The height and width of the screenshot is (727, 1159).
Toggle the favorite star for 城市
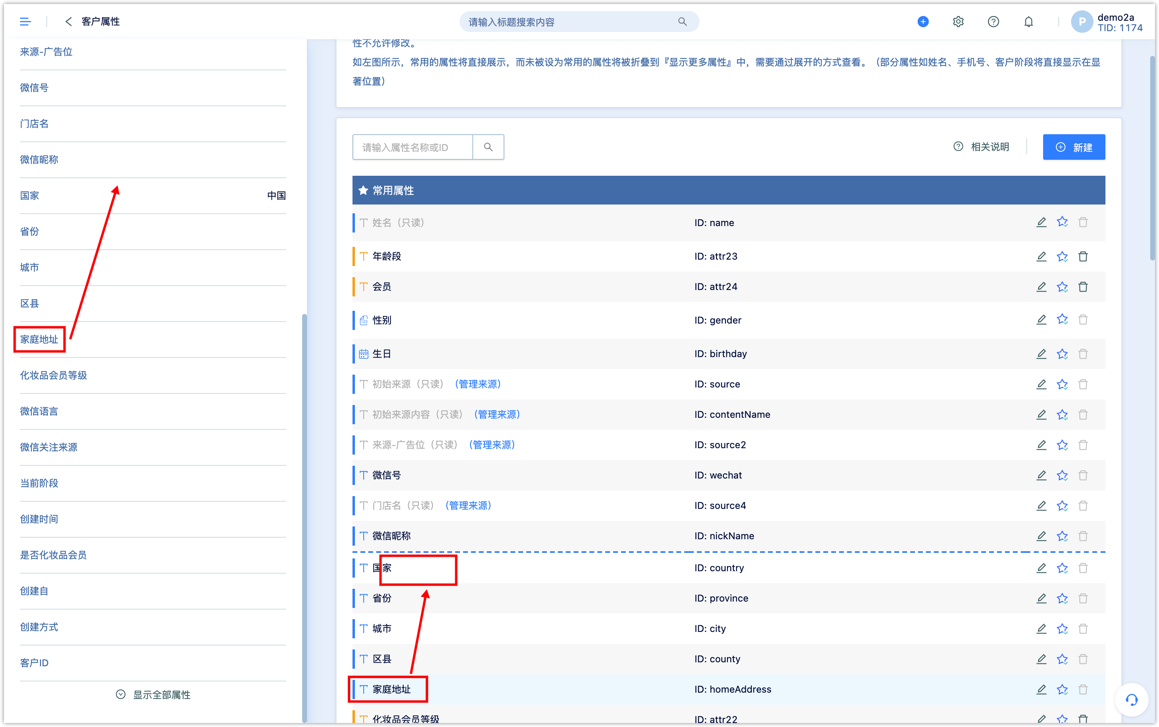(1062, 628)
